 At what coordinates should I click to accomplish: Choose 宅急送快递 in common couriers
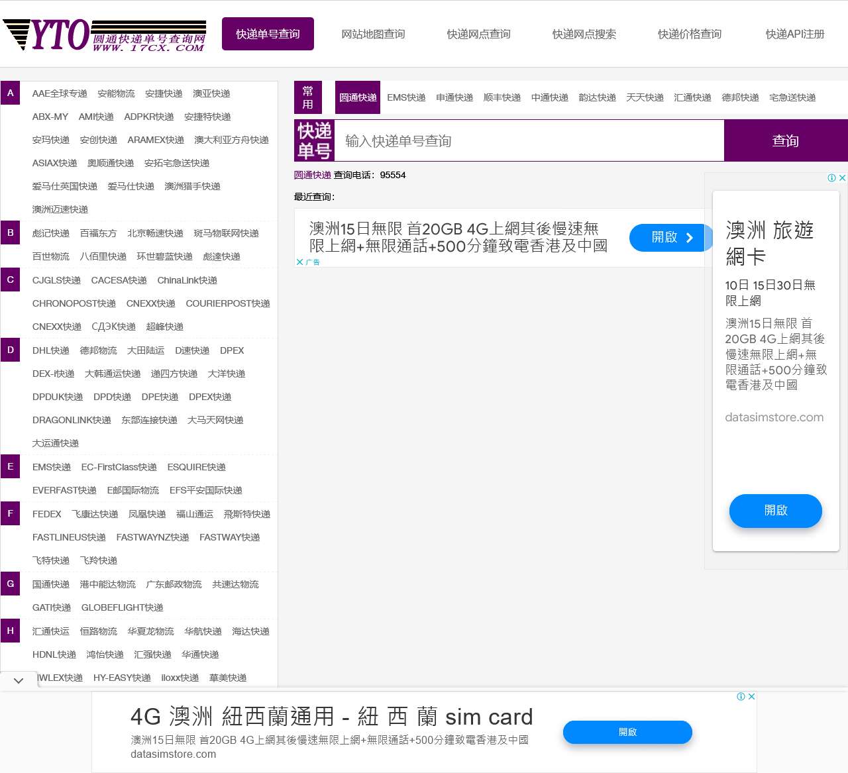click(x=793, y=97)
